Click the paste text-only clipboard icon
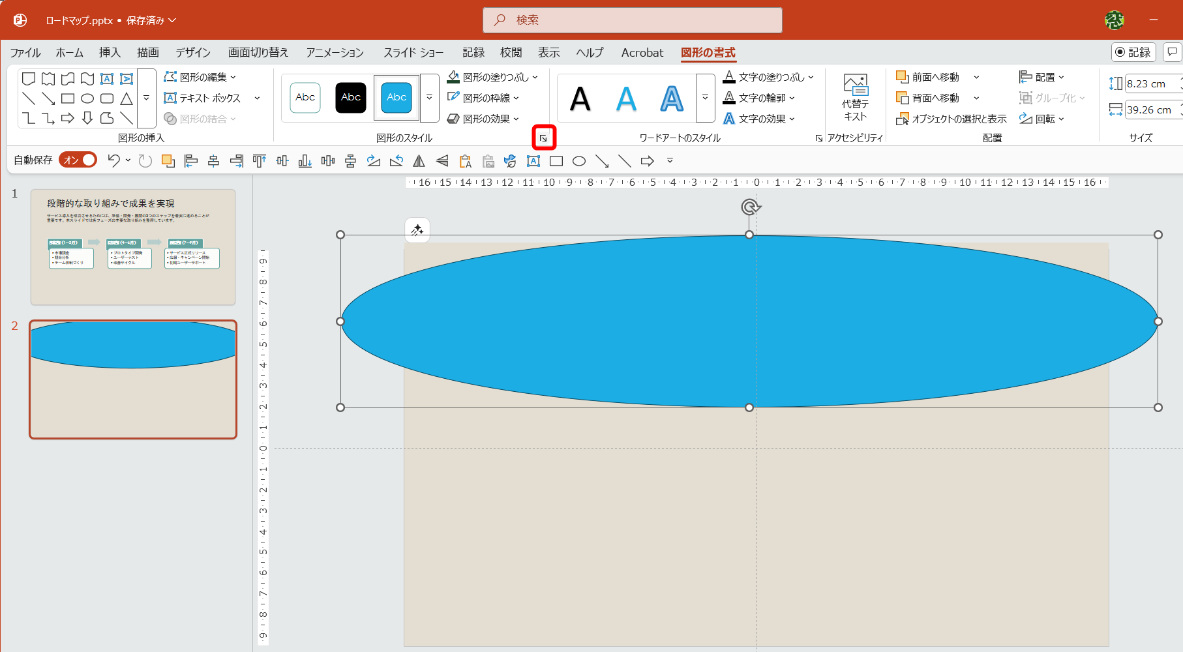Image resolution: width=1183 pixels, height=652 pixels. tap(465, 161)
